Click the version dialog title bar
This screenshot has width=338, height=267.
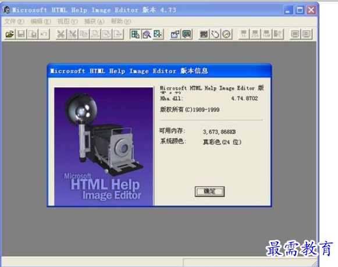coord(159,71)
